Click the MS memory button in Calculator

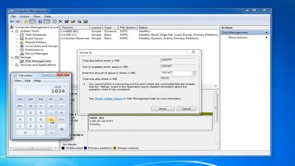click(41, 99)
